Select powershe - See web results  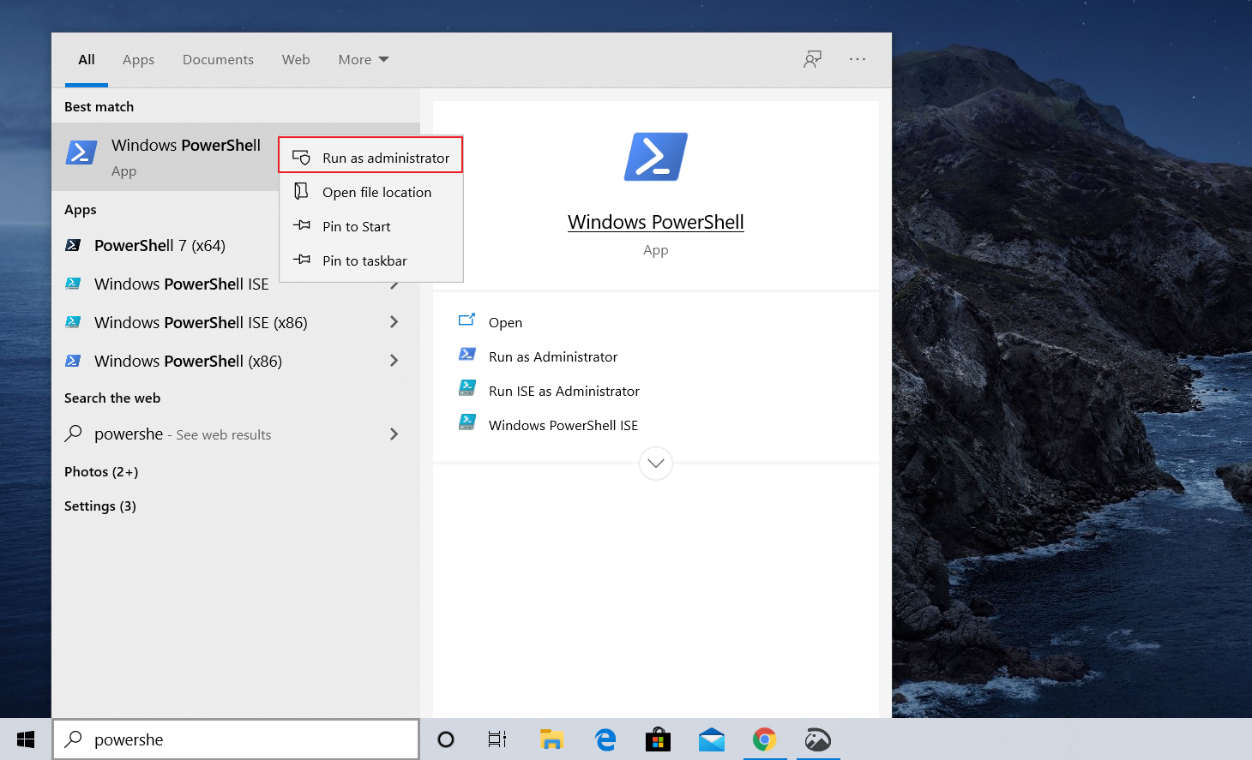[236, 434]
